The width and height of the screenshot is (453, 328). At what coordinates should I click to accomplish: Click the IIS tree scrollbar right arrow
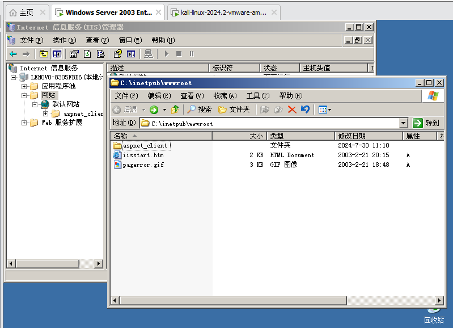point(99,263)
